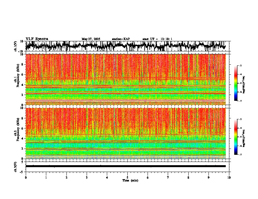Click ch.1 frequency tick label "6"

pos(22,74)
